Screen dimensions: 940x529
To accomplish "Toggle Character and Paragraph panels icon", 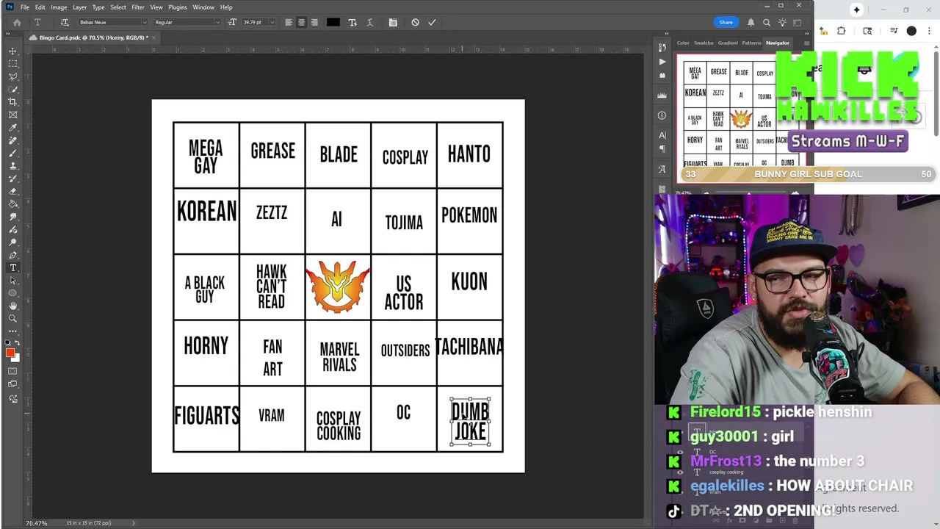I will [393, 22].
